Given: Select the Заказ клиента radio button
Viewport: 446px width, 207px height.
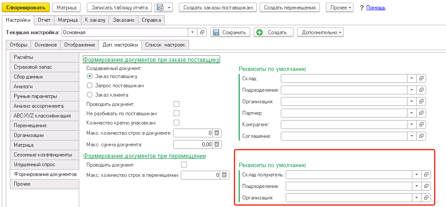Looking at the screenshot, I should (89, 94).
